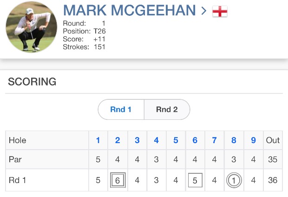View hole 9 details
This screenshot has height=197, width=288.
[253, 140]
